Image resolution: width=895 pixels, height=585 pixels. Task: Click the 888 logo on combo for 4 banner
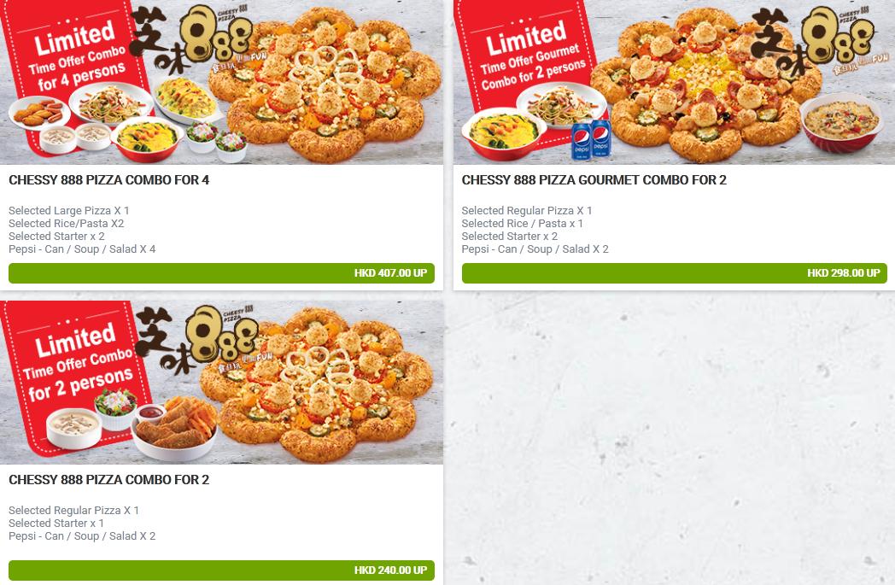click(191, 38)
